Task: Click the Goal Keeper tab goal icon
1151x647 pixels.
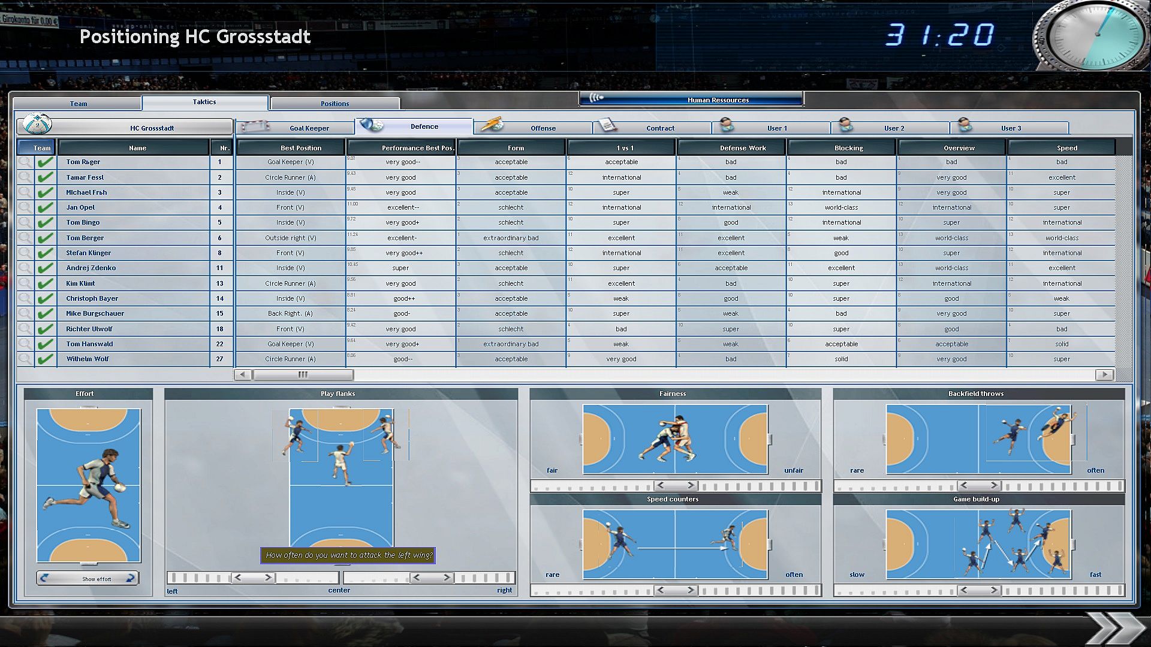Action: (x=255, y=126)
